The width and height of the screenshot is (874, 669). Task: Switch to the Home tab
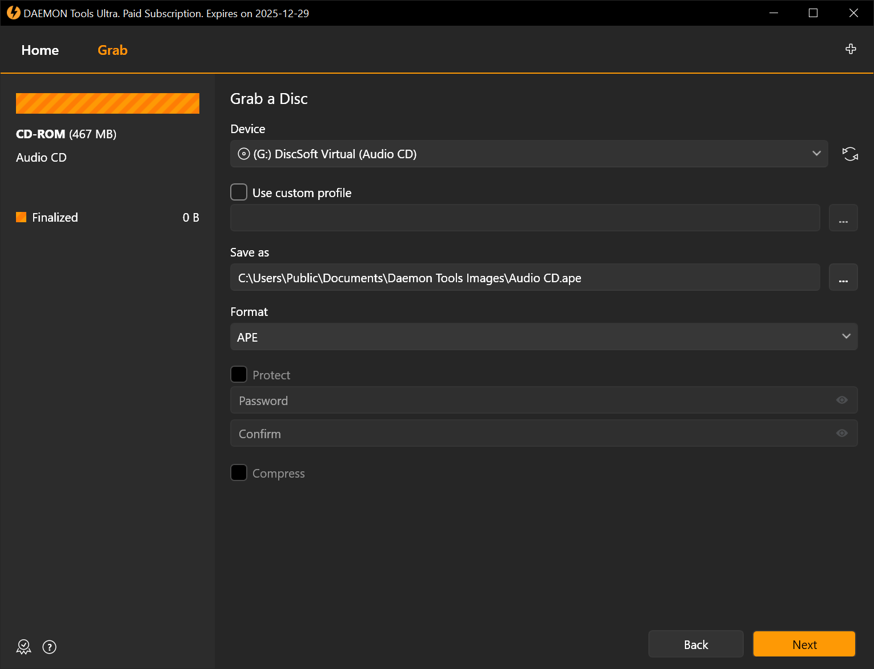click(40, 50)
